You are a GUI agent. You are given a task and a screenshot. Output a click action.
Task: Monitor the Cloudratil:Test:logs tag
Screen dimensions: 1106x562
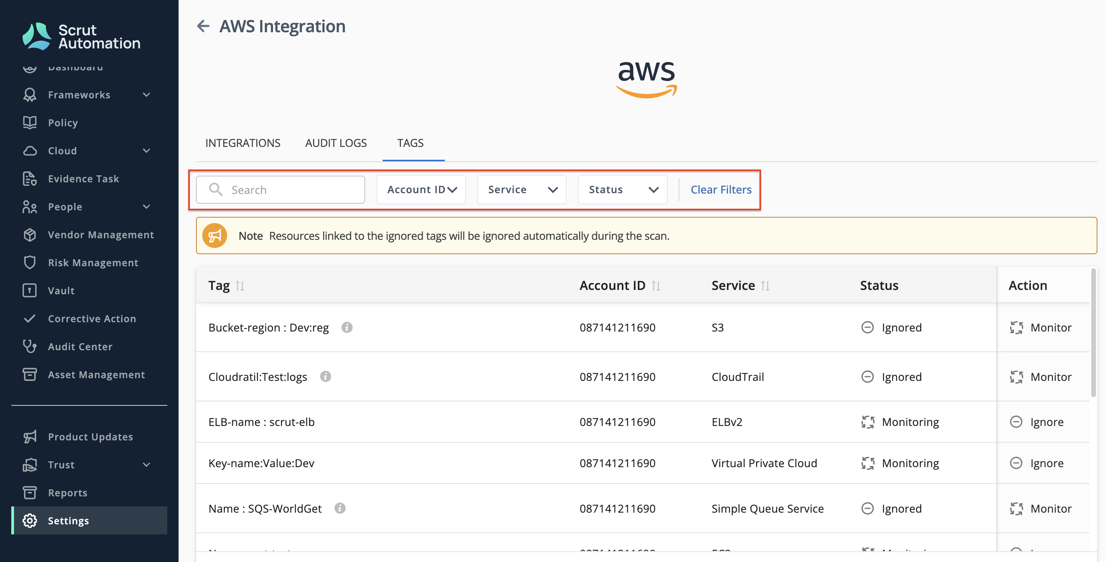(1041, 377)
